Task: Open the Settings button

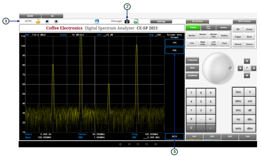Action: [161, 21]
